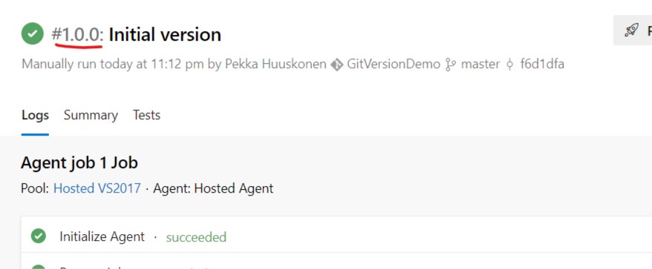This screenshot has width=652, height=269.
Task: Select the master branch link
Action: (x=480, y=64)
